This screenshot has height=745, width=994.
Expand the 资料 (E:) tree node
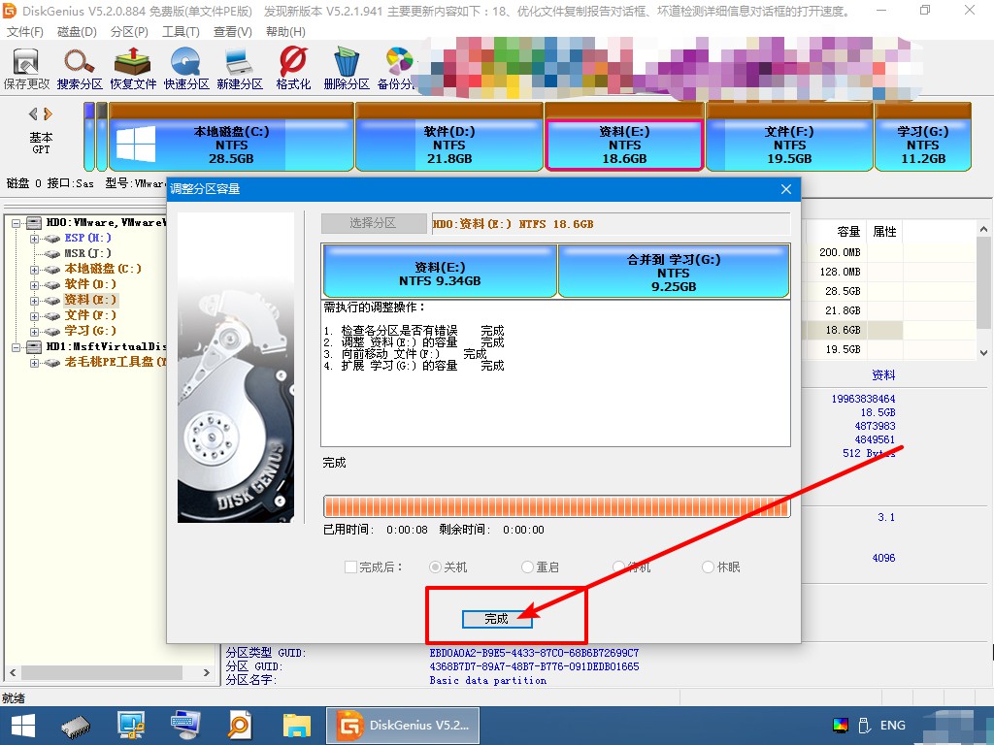(35, 301)
